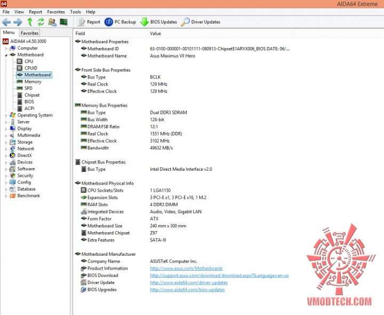Click the Value column header
Viewport: 384px width, 315px height.
(220, 33)
